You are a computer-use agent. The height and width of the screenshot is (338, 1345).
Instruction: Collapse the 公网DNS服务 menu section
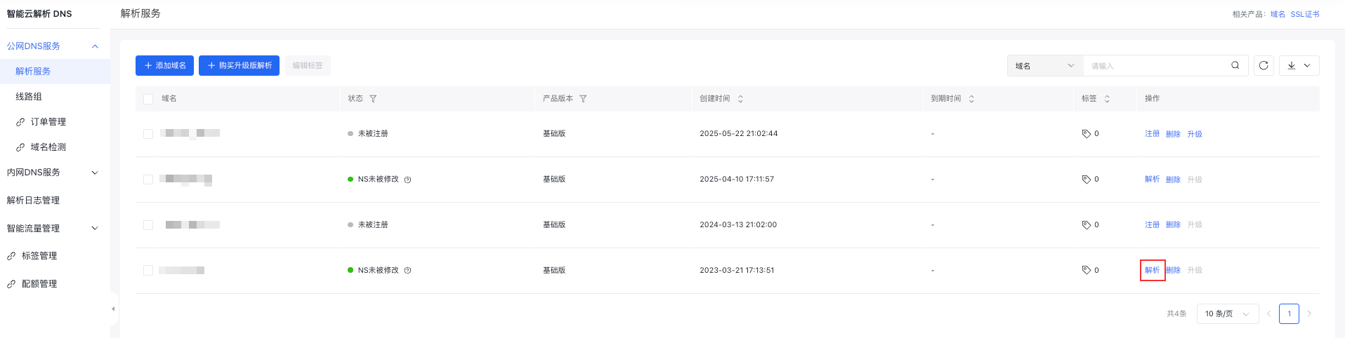[95, 46]
